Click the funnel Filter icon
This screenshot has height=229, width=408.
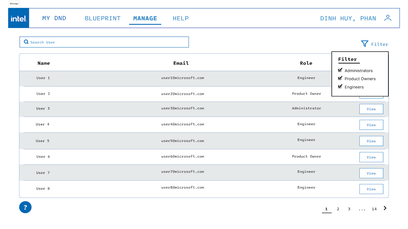tap(365, 44)
